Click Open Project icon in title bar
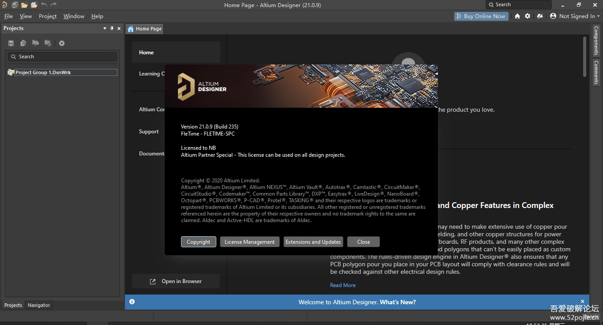The width and height of the screenshot is (603, 325). pos(34,5)
